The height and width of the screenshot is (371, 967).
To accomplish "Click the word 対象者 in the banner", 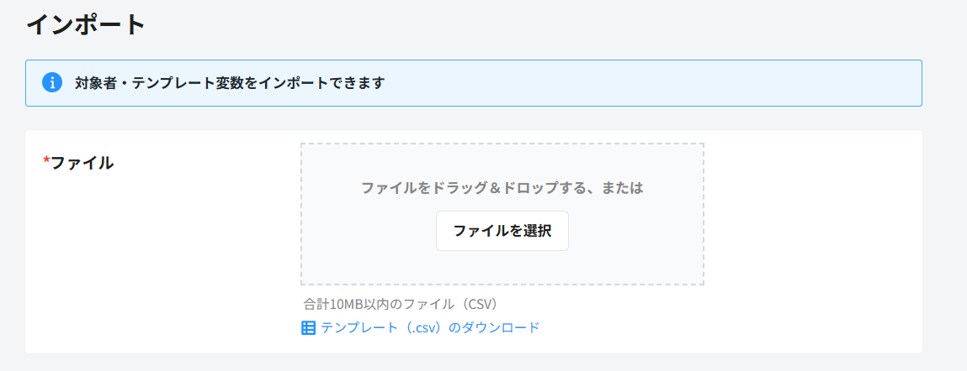I will click(x=93, y=83).
